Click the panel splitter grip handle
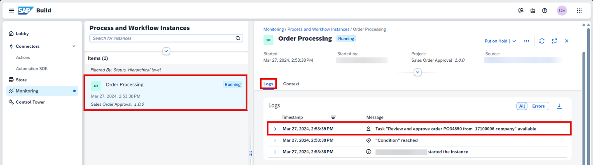 [250, 154]
